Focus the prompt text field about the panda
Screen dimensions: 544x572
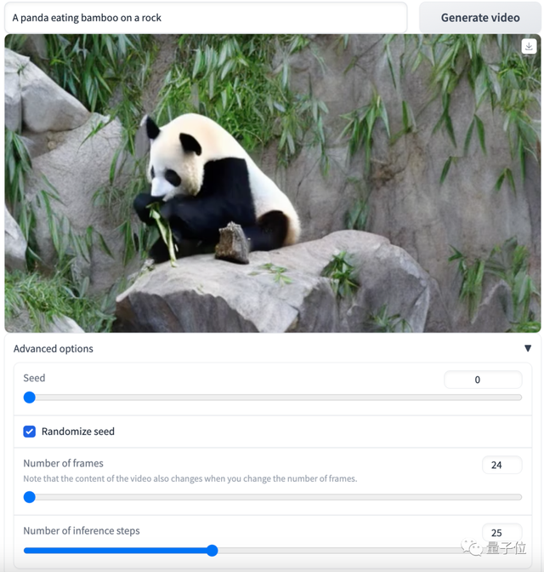coord(206,17)
